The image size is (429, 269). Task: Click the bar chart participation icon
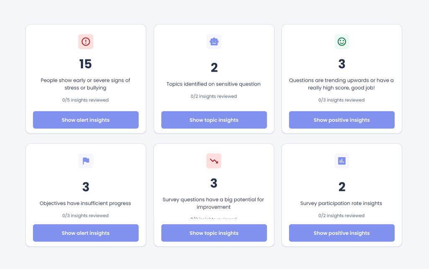[x=342, y=161]
